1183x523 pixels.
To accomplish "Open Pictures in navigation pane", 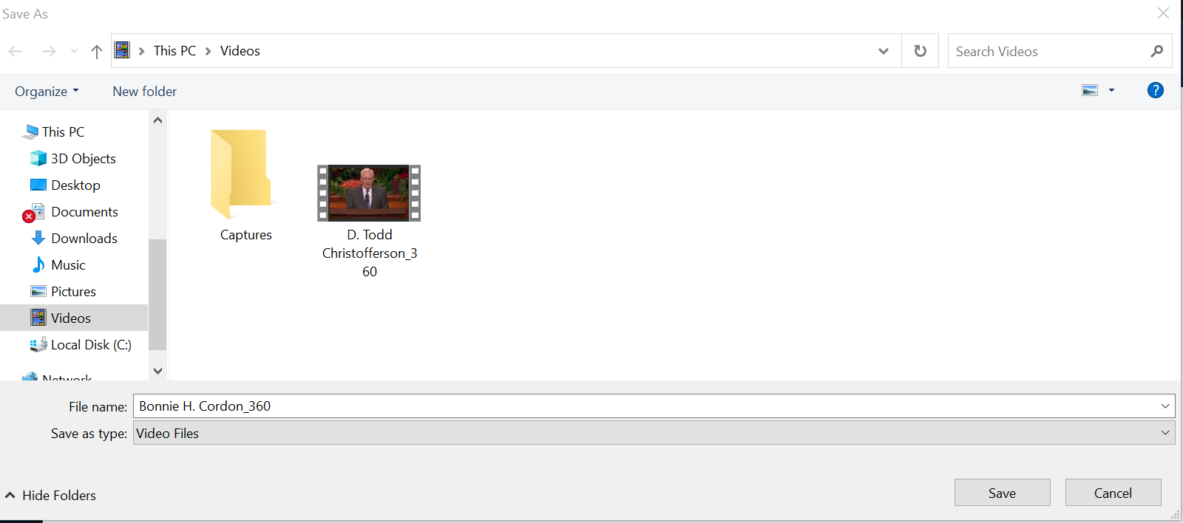I will click(x=73, y=292).
